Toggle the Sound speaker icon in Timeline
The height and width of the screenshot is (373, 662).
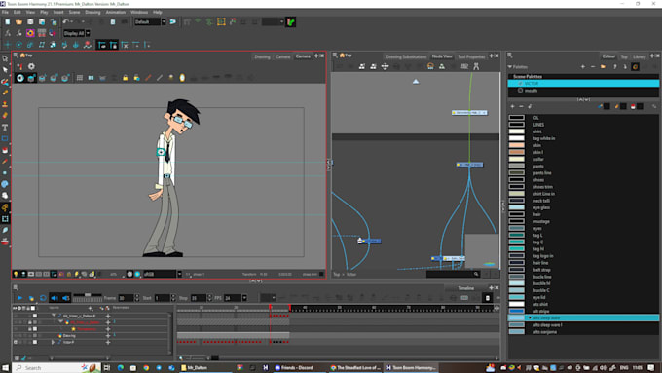55,298
